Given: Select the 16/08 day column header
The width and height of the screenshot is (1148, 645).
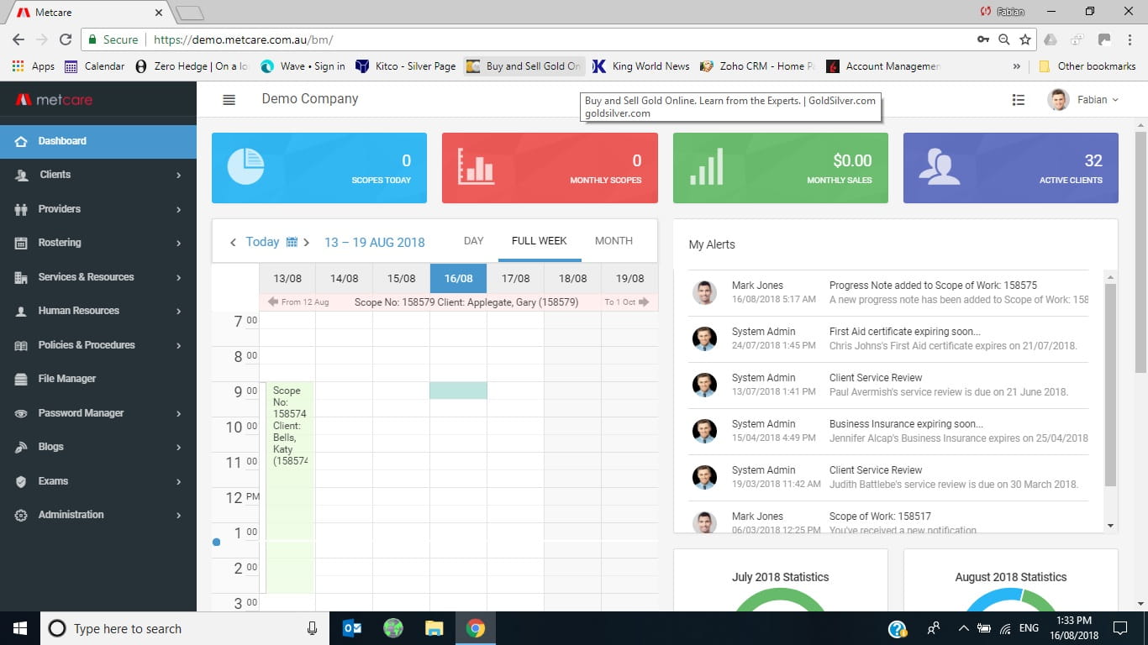Looking at the screenshot, I should [x=458, y=278].
